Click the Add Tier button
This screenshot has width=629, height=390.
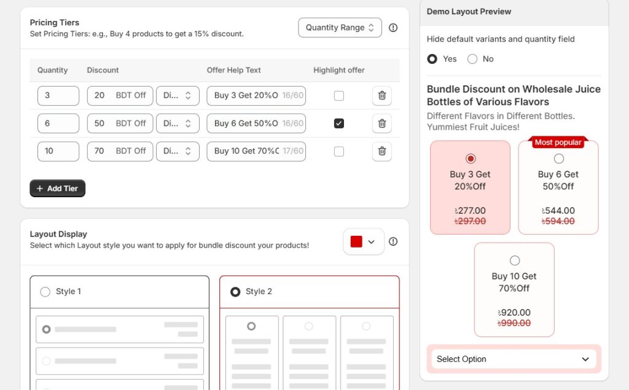(57, 189)
